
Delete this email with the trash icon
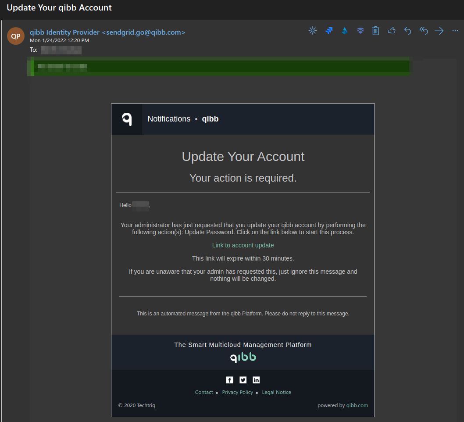click(x=376, y=31)
